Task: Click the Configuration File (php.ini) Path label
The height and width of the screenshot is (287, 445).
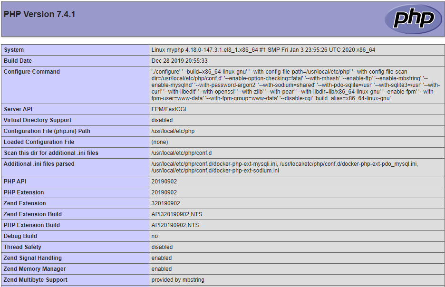Action: 47,131
